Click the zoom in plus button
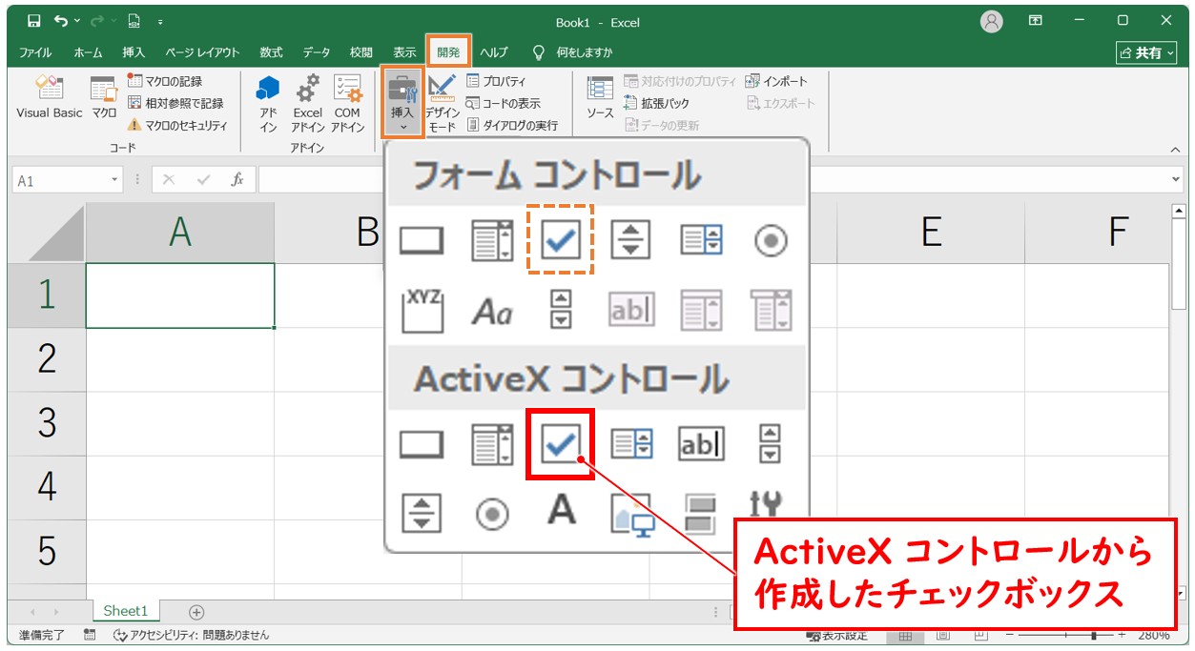The height and width of the screenshot is (651, 1195). tap(1122, 635)
